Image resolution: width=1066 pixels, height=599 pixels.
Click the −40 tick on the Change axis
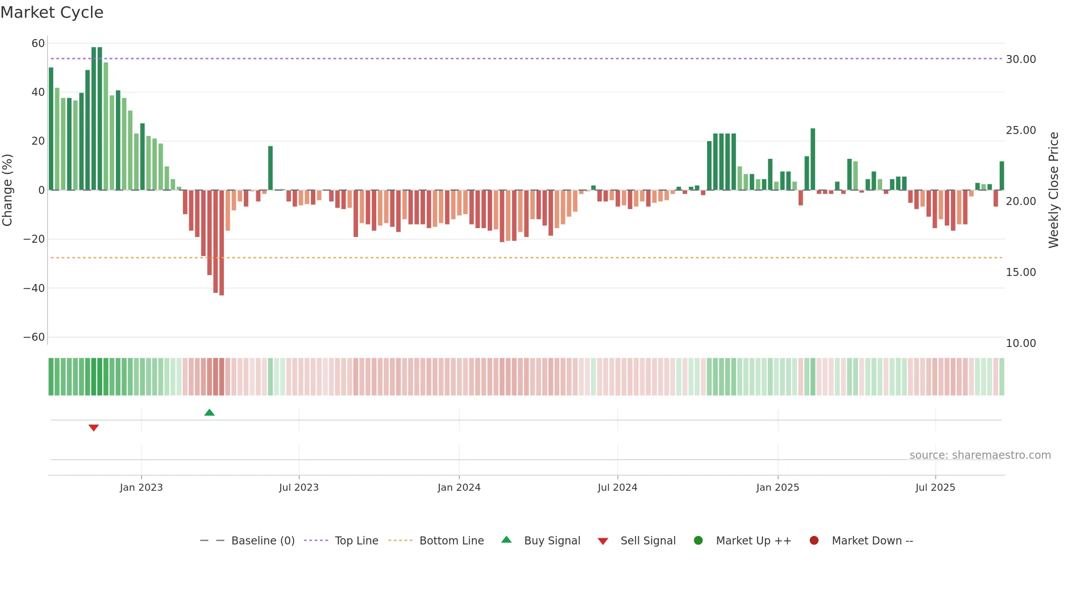pyautogui.click(x=34, y=288)
